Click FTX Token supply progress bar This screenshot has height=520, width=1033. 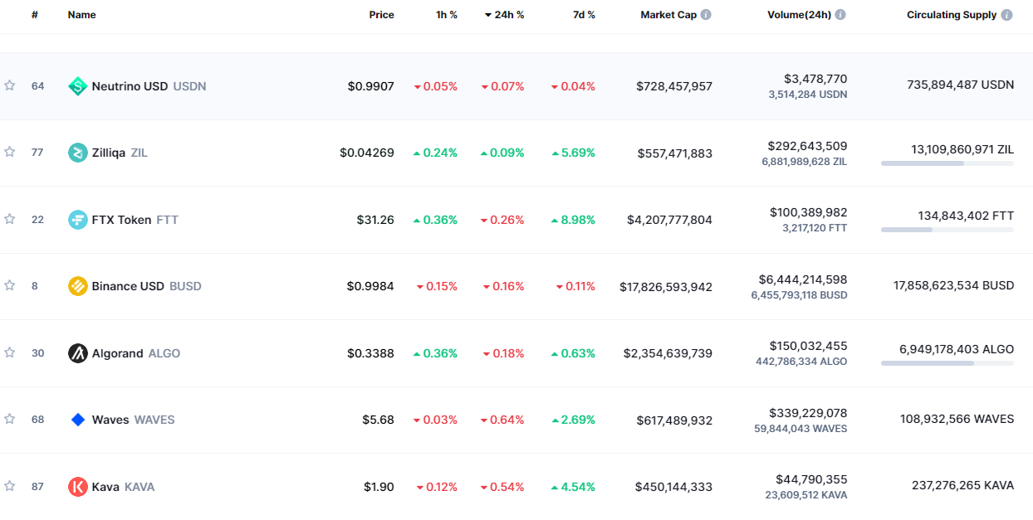947,230
